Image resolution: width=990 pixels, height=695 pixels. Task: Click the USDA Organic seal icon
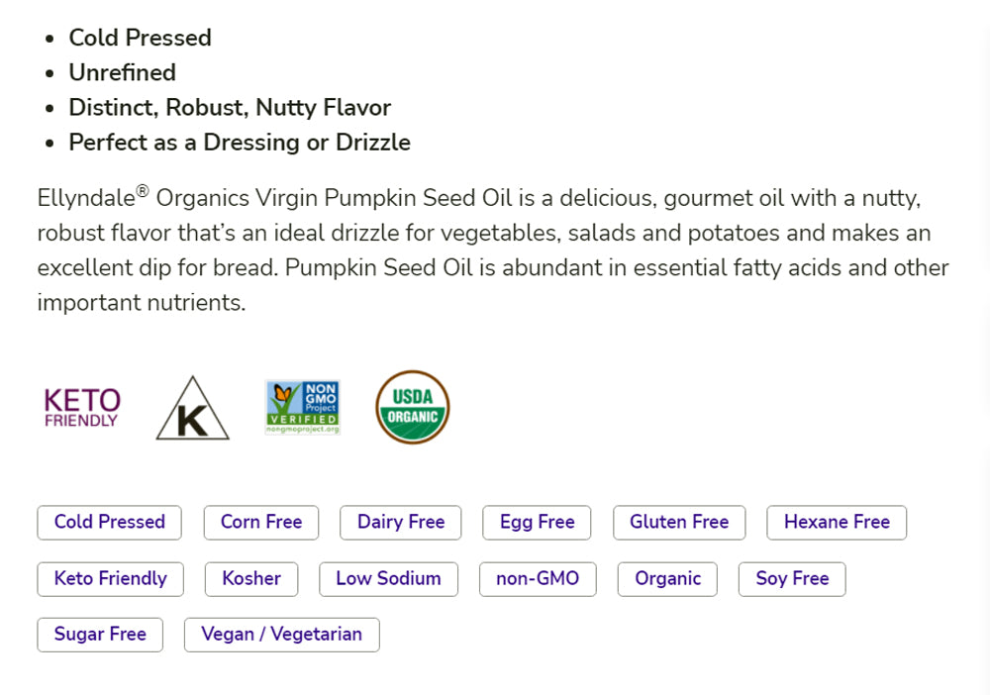tap(412, 407)
